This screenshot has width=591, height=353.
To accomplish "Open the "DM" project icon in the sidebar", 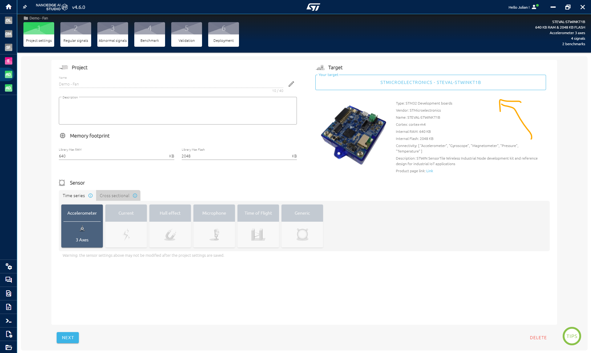I will (8, 34).
